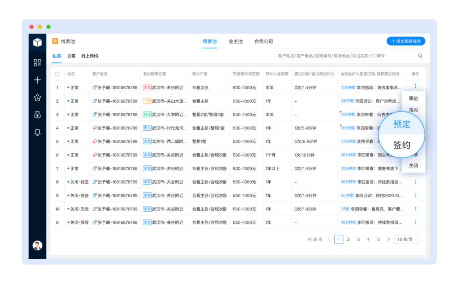Open three-dot actions menu for row 10
This screenshot has width=461, height=290.
[415, 209]
